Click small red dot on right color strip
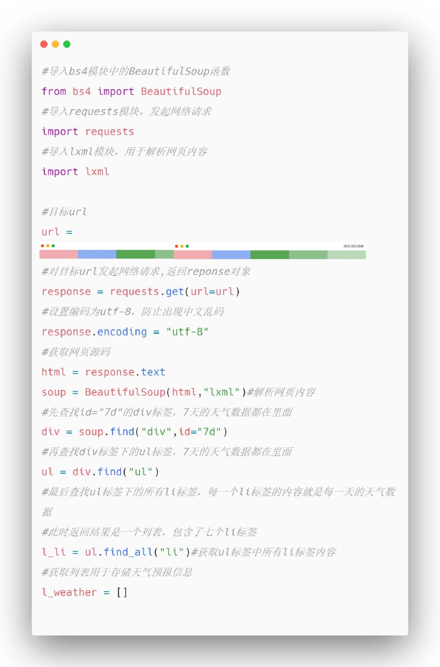 tap(176, 246)
